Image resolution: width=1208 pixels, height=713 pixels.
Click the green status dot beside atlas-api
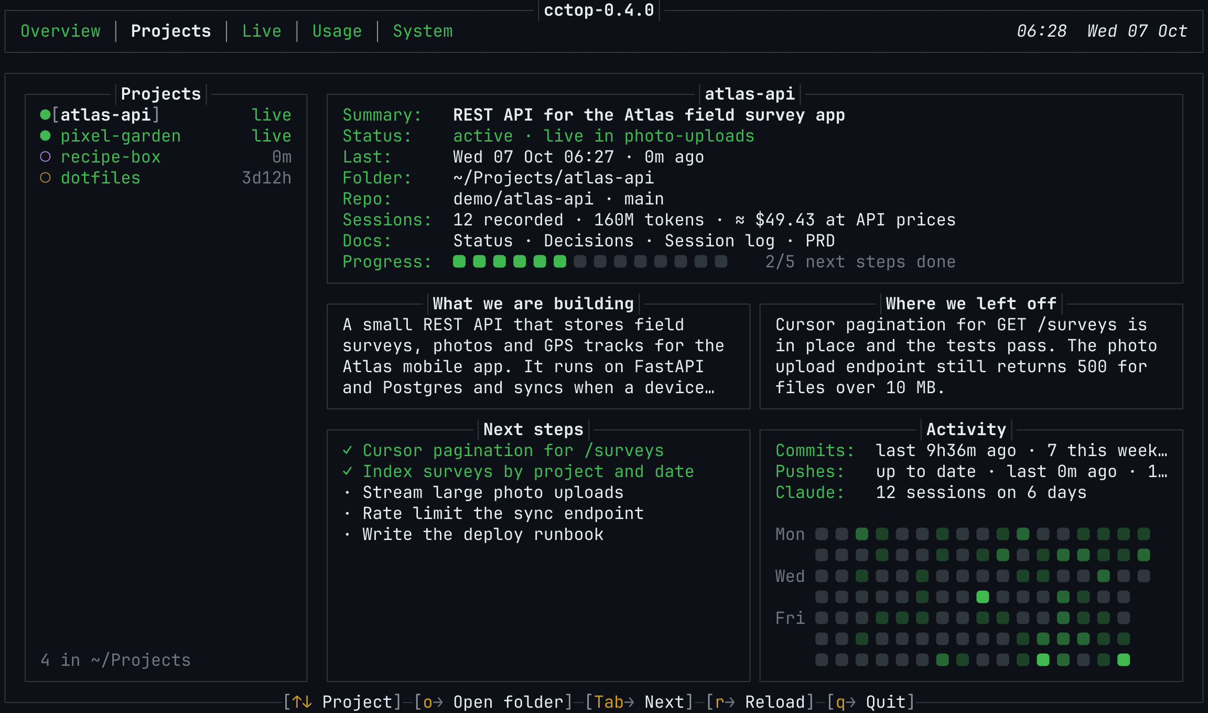coord(45,114)
